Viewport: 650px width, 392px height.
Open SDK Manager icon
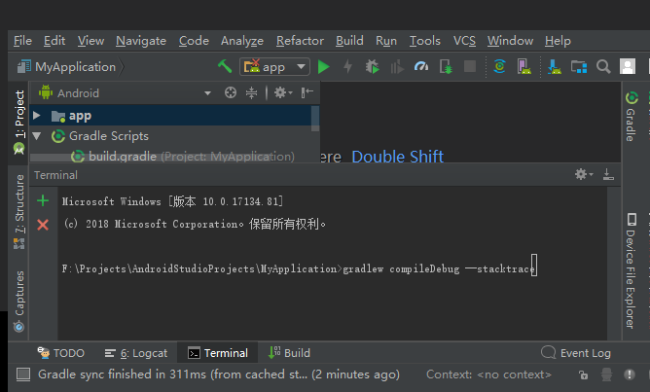pyautogui.click(x=555, y=66)
